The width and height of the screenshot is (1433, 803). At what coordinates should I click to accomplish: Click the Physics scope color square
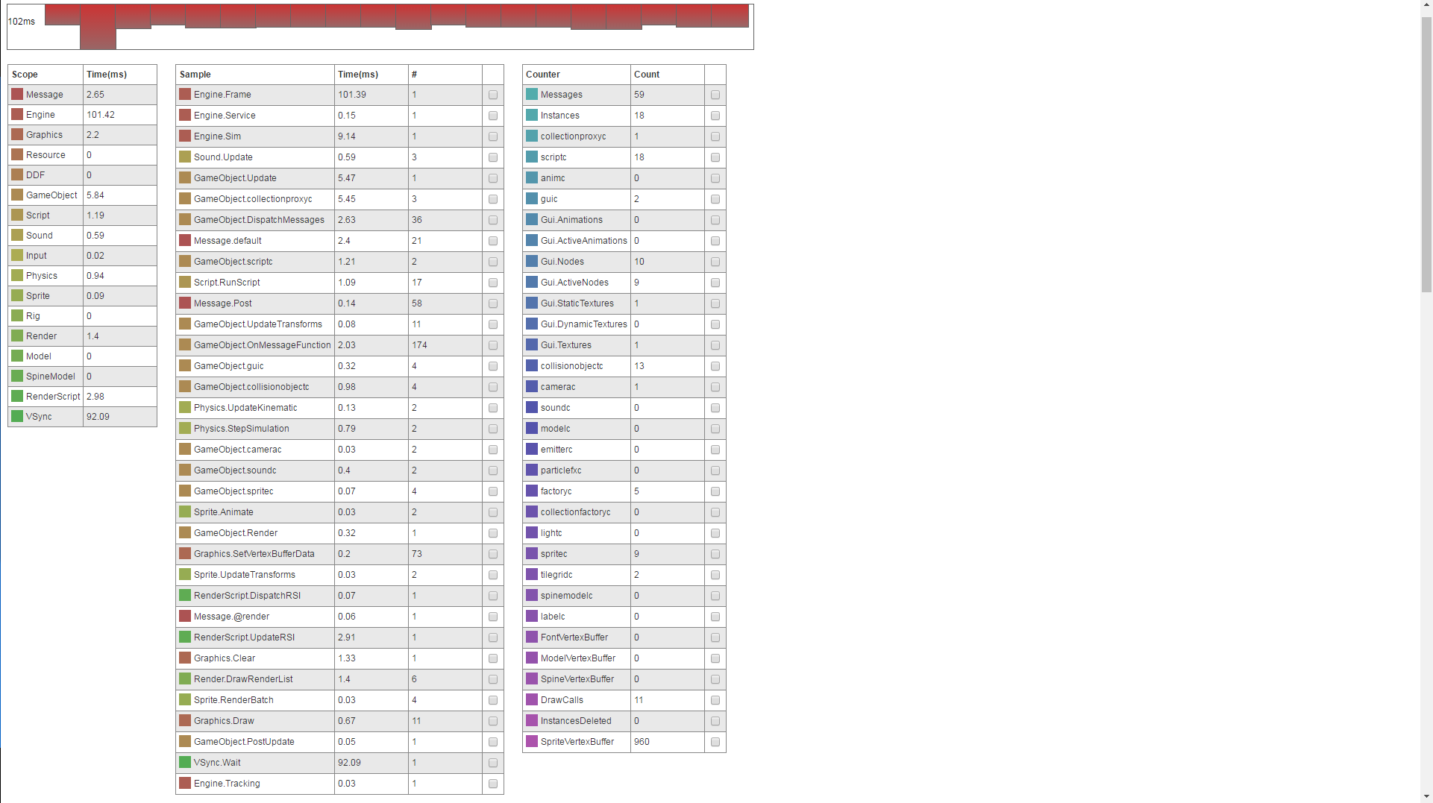[x=17, y=275]
